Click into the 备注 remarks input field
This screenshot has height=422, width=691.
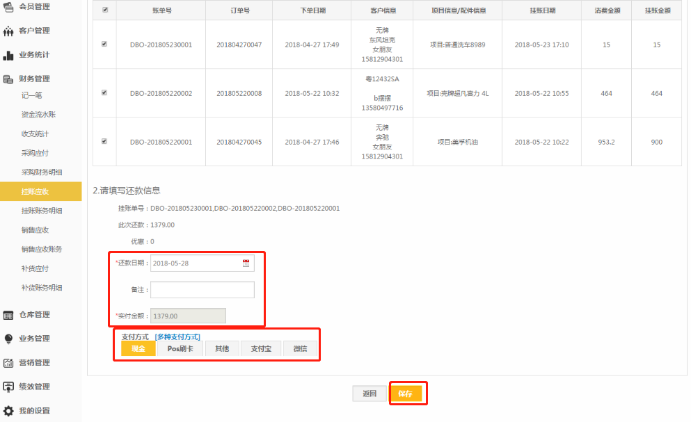coord(202,290)
